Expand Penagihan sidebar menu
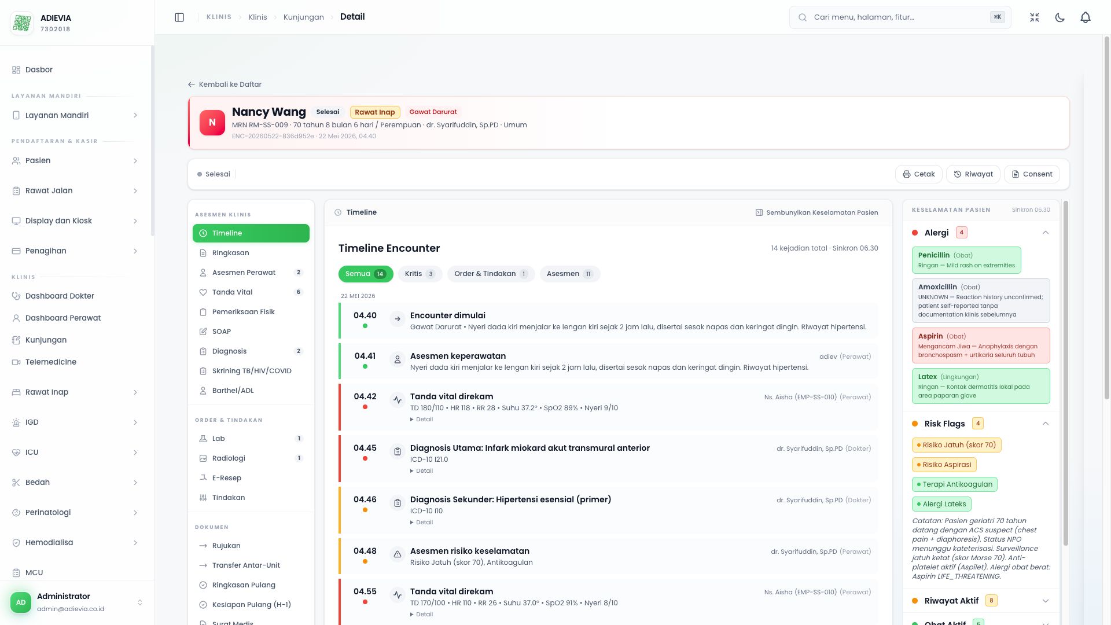This screenshot has width=1111, height=625. point(76,251)
